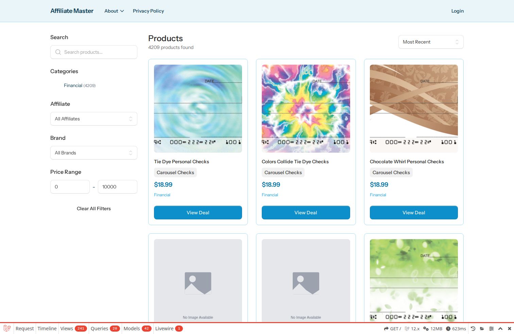Viewport: 514px width, 334px height.
Task: Open the Models tab showing 42
Action: (137, 329)
